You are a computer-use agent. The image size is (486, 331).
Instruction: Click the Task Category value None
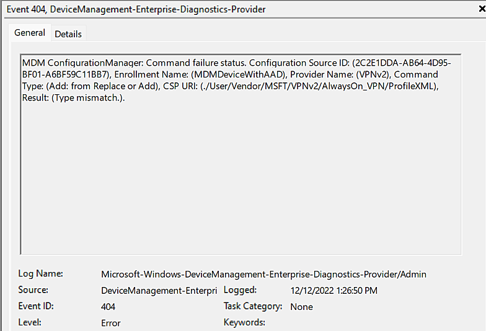pos(301,306)
